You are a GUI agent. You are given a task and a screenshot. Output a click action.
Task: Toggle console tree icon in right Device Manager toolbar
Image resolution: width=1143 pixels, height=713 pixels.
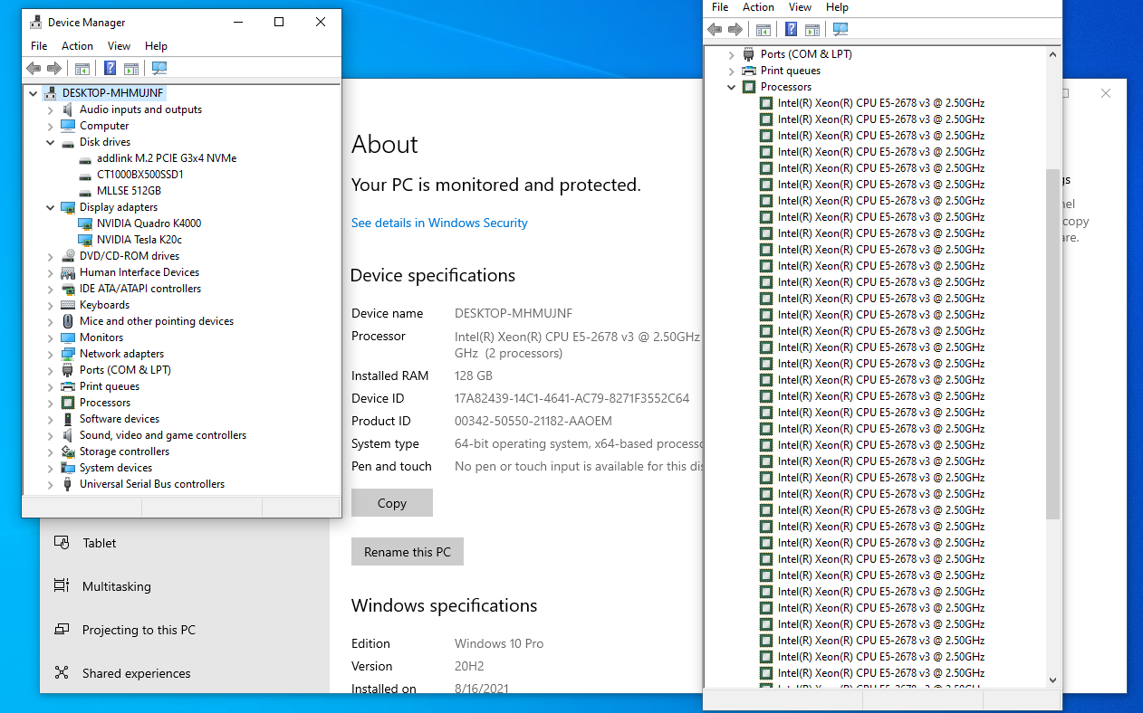pos(764,30)
